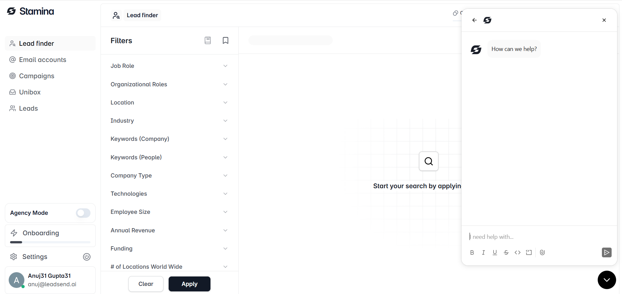
Task: Close the help chat panel
Action: pyautogui.click(x=604, y=20)
